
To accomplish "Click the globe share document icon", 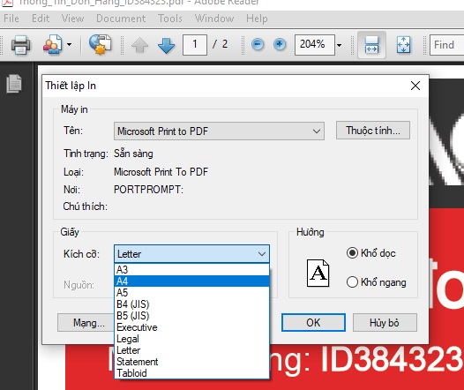I will point(101,45).
